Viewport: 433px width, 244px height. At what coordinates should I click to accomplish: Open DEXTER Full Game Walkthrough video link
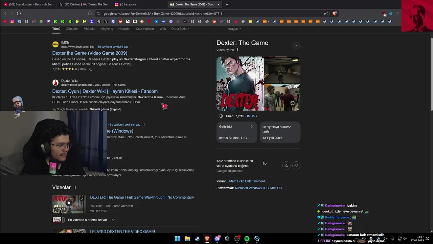point(142,197)
